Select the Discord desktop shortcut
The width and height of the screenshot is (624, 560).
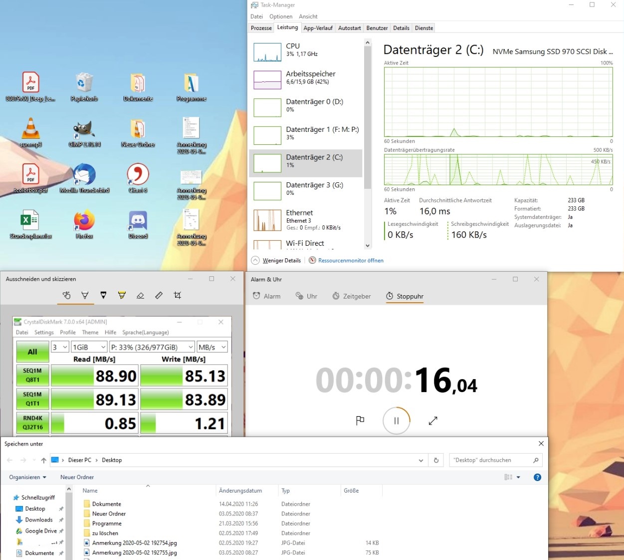138,225
